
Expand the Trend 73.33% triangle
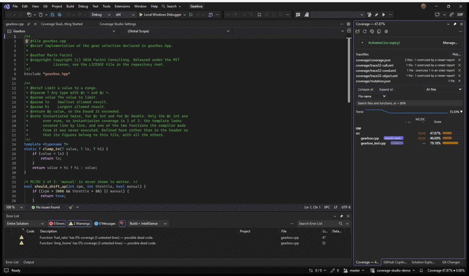coord(462,112)
